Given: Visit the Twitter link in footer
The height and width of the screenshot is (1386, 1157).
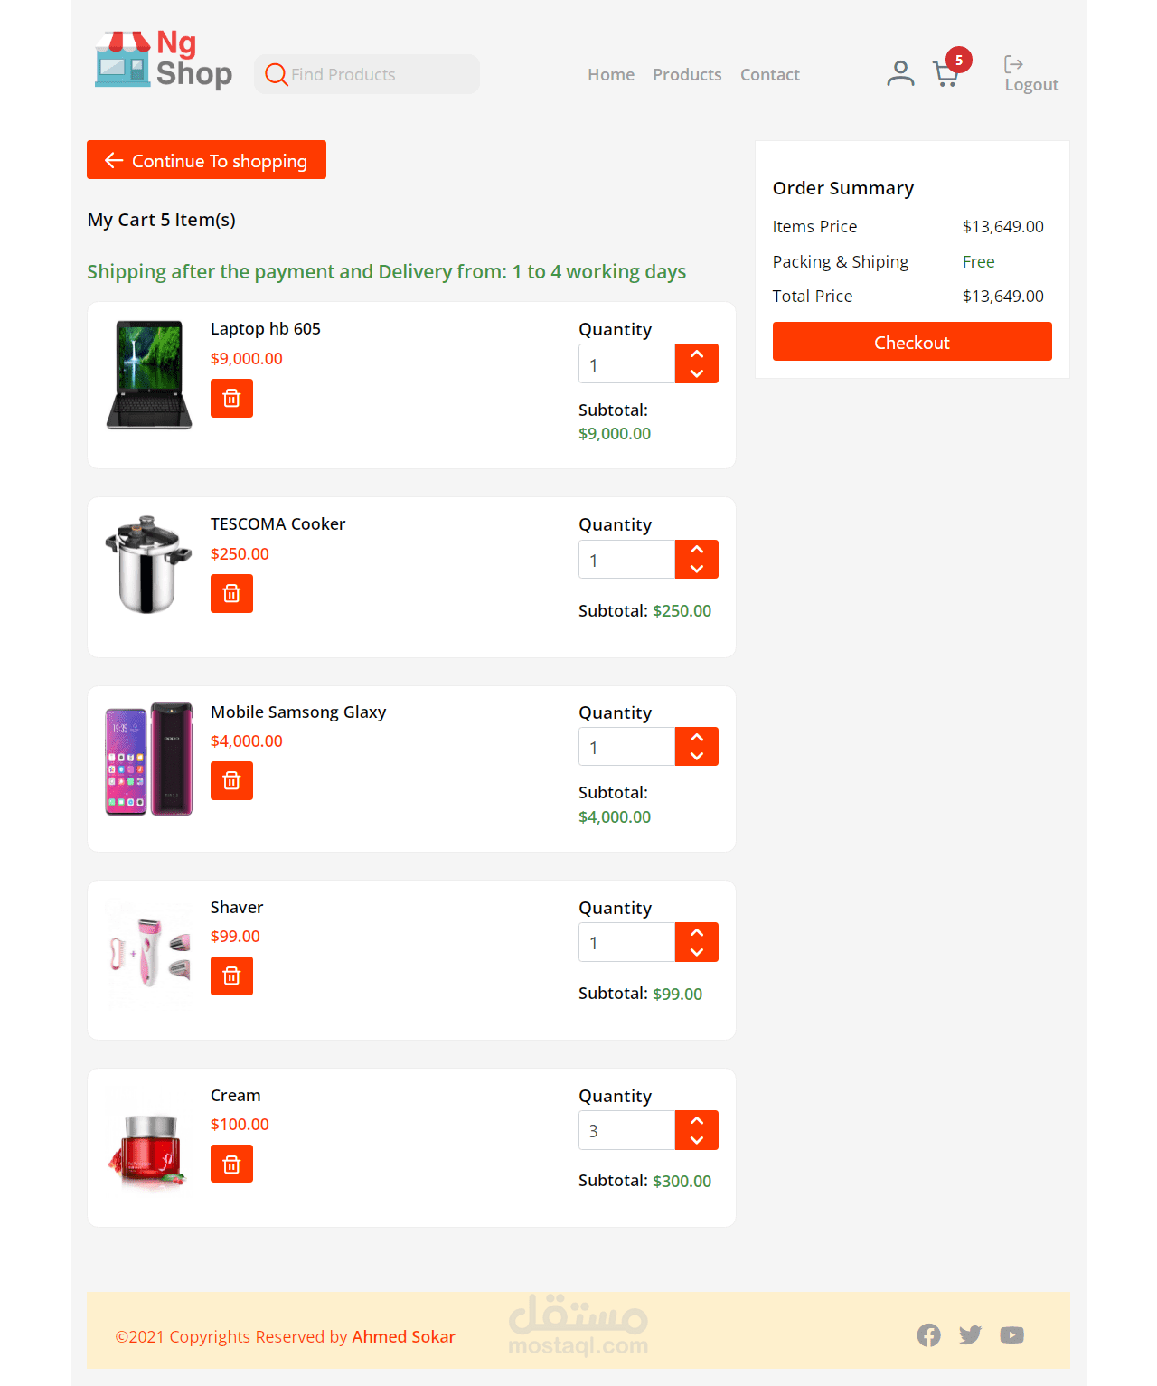Looking at the screenshot, I should click(x=970, y=1335).
